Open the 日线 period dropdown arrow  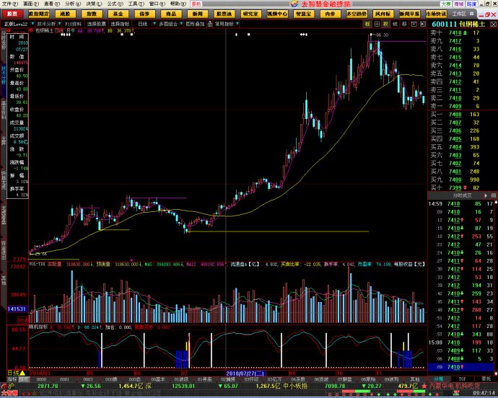[153, 24]
